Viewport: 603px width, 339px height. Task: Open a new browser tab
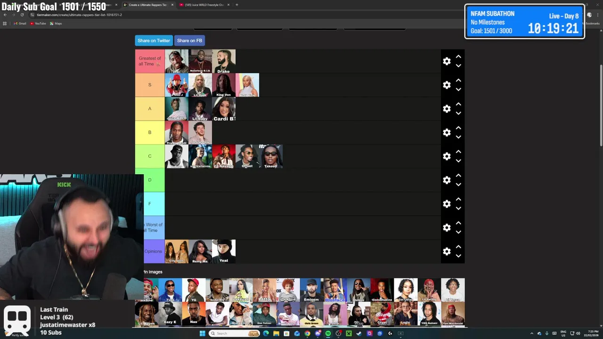(x=236, y=5)
